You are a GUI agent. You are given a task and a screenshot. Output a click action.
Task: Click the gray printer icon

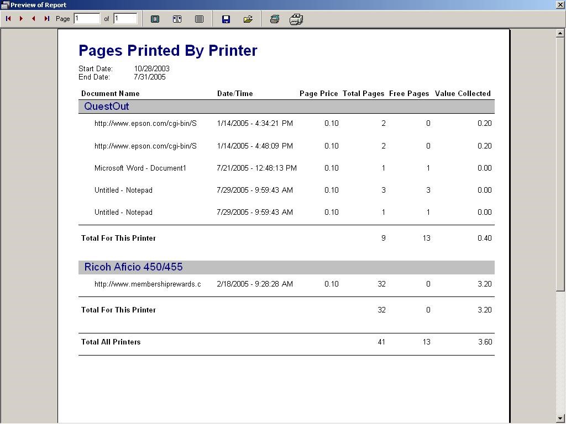[x=296, y=19]
